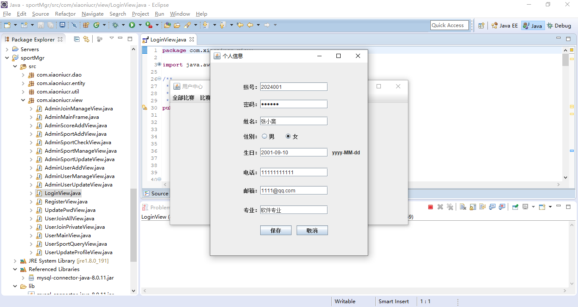Click the Word Wrap icon in console toolbar
Image resolution: width=578 pixels, height=307 pixels.
482,207
